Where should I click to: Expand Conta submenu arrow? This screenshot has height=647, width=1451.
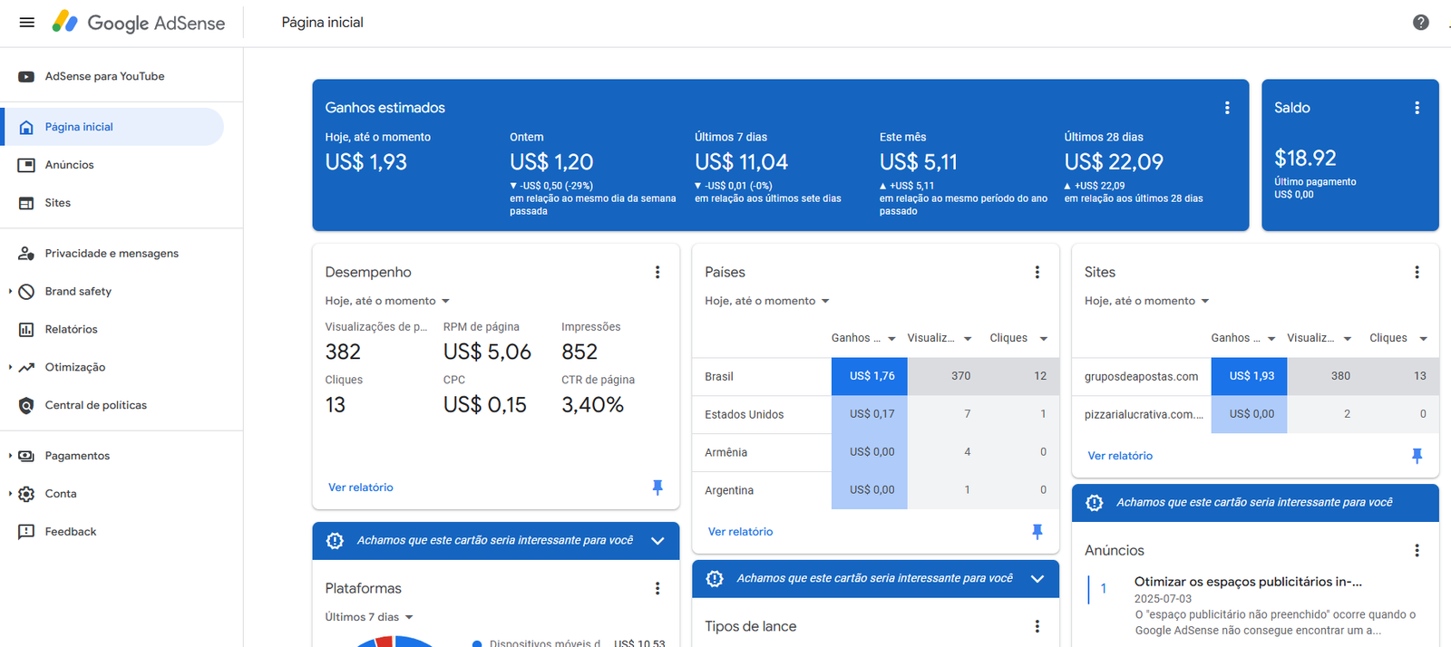[x=10, y=495]
